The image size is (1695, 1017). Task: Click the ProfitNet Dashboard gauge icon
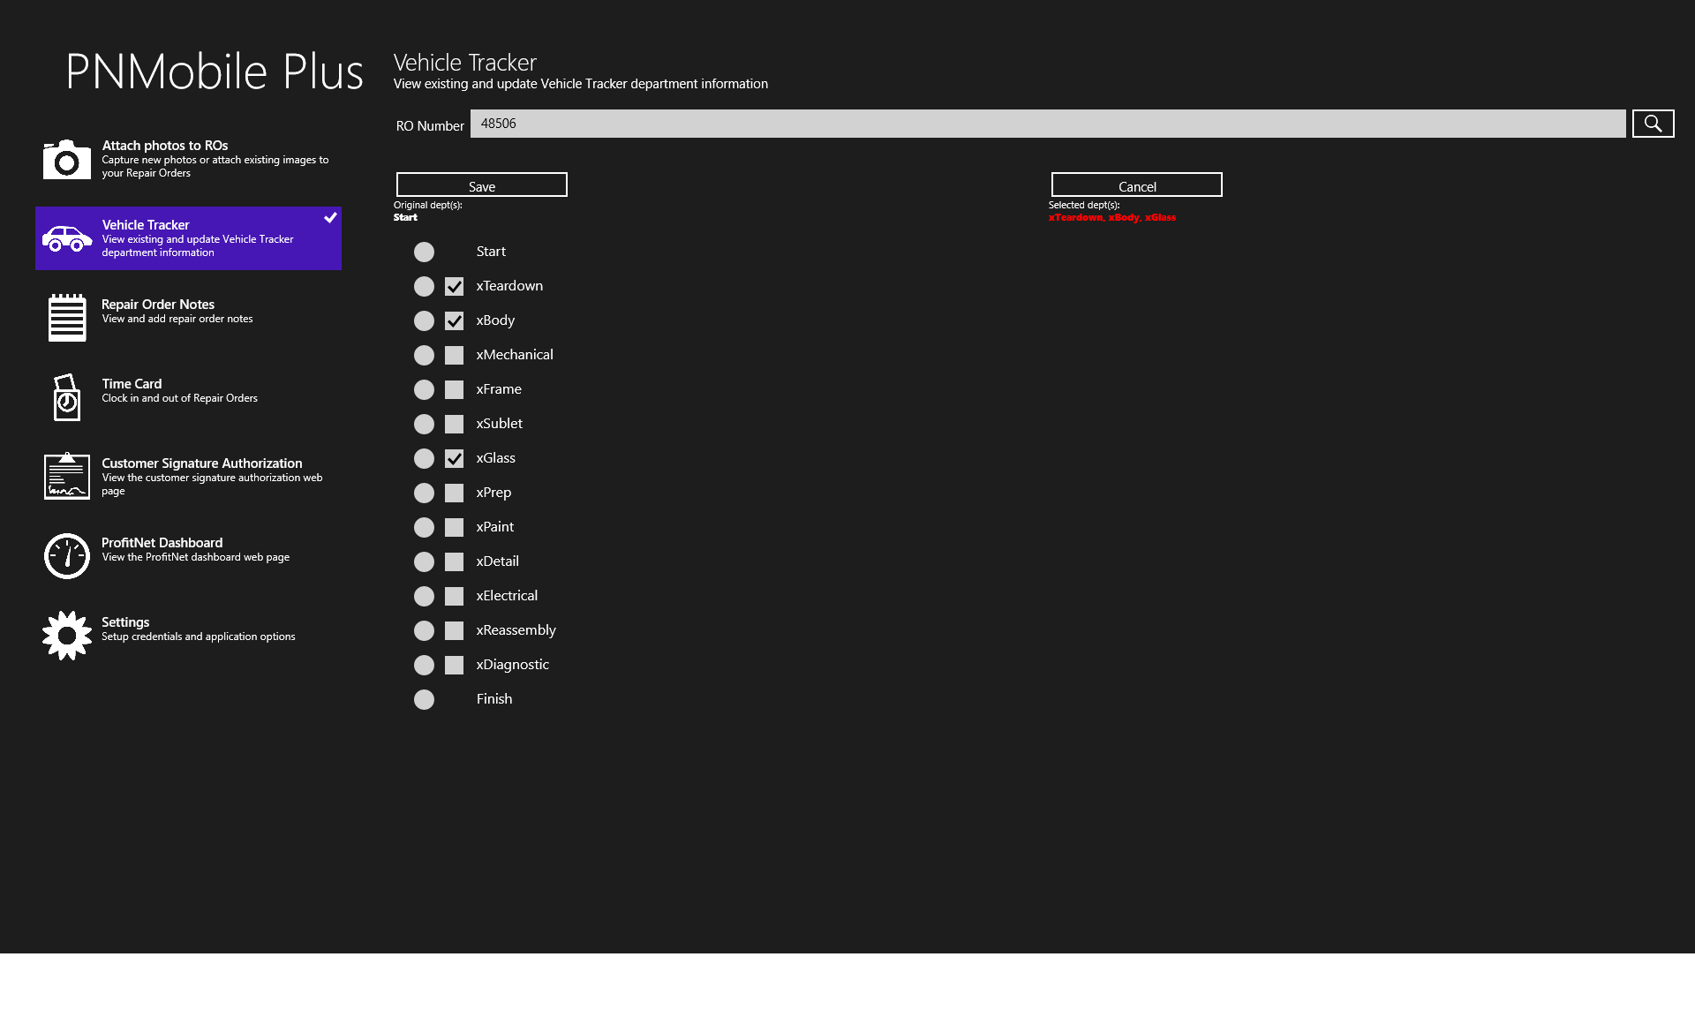(67, 556)
